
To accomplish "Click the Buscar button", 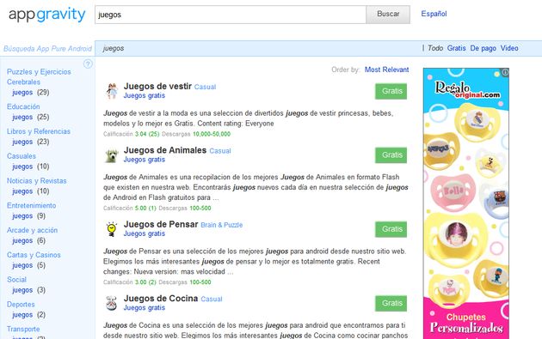I will pos(388,15).
